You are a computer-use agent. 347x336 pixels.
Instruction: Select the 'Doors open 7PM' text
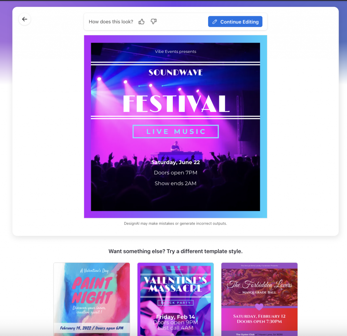175,173
